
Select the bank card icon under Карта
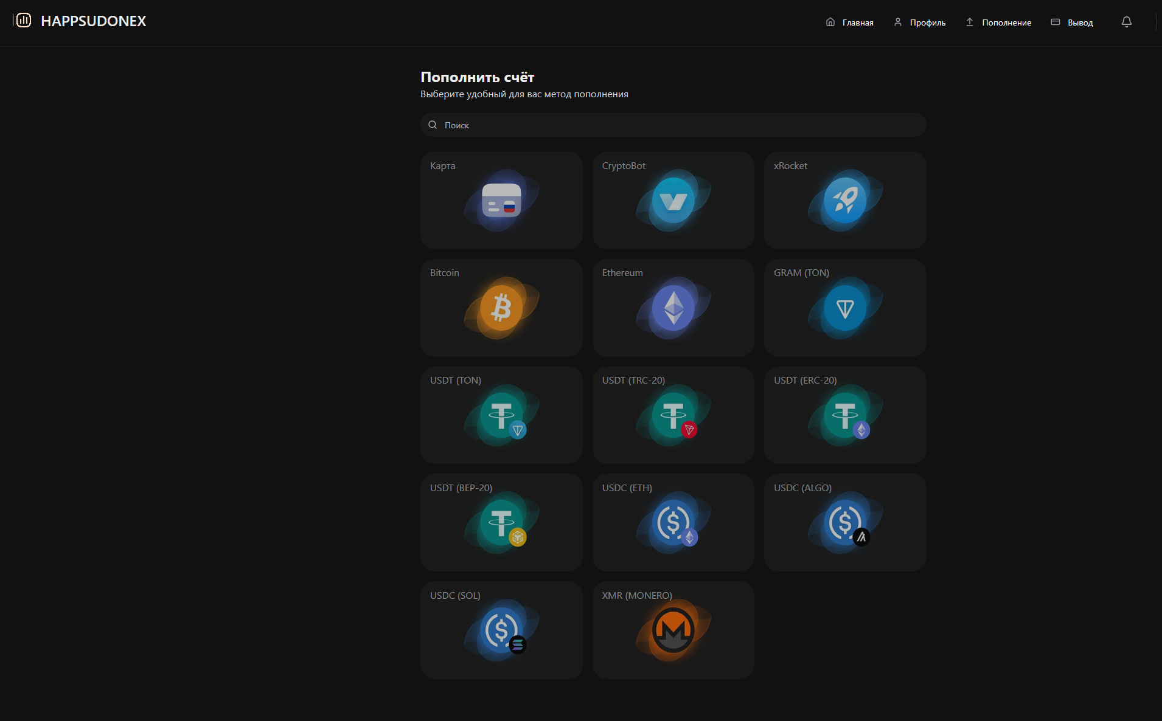click(501, 201)
